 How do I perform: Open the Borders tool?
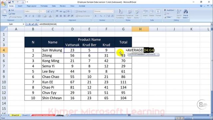[39, 16]
